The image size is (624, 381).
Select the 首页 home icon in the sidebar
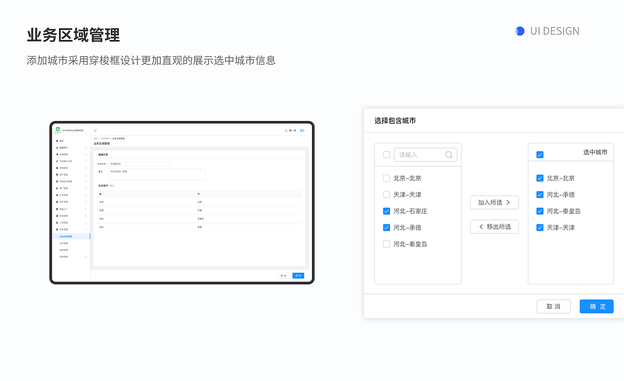tap(57, 140)
